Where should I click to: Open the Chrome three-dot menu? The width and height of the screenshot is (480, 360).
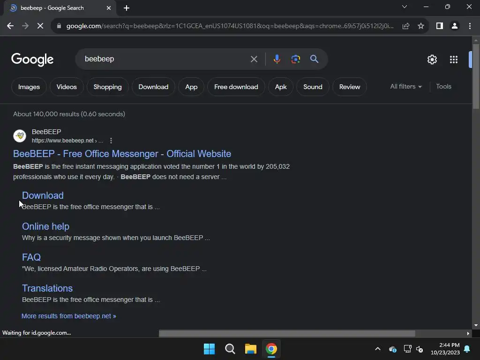pyautogui.click(x=470, y=26)
